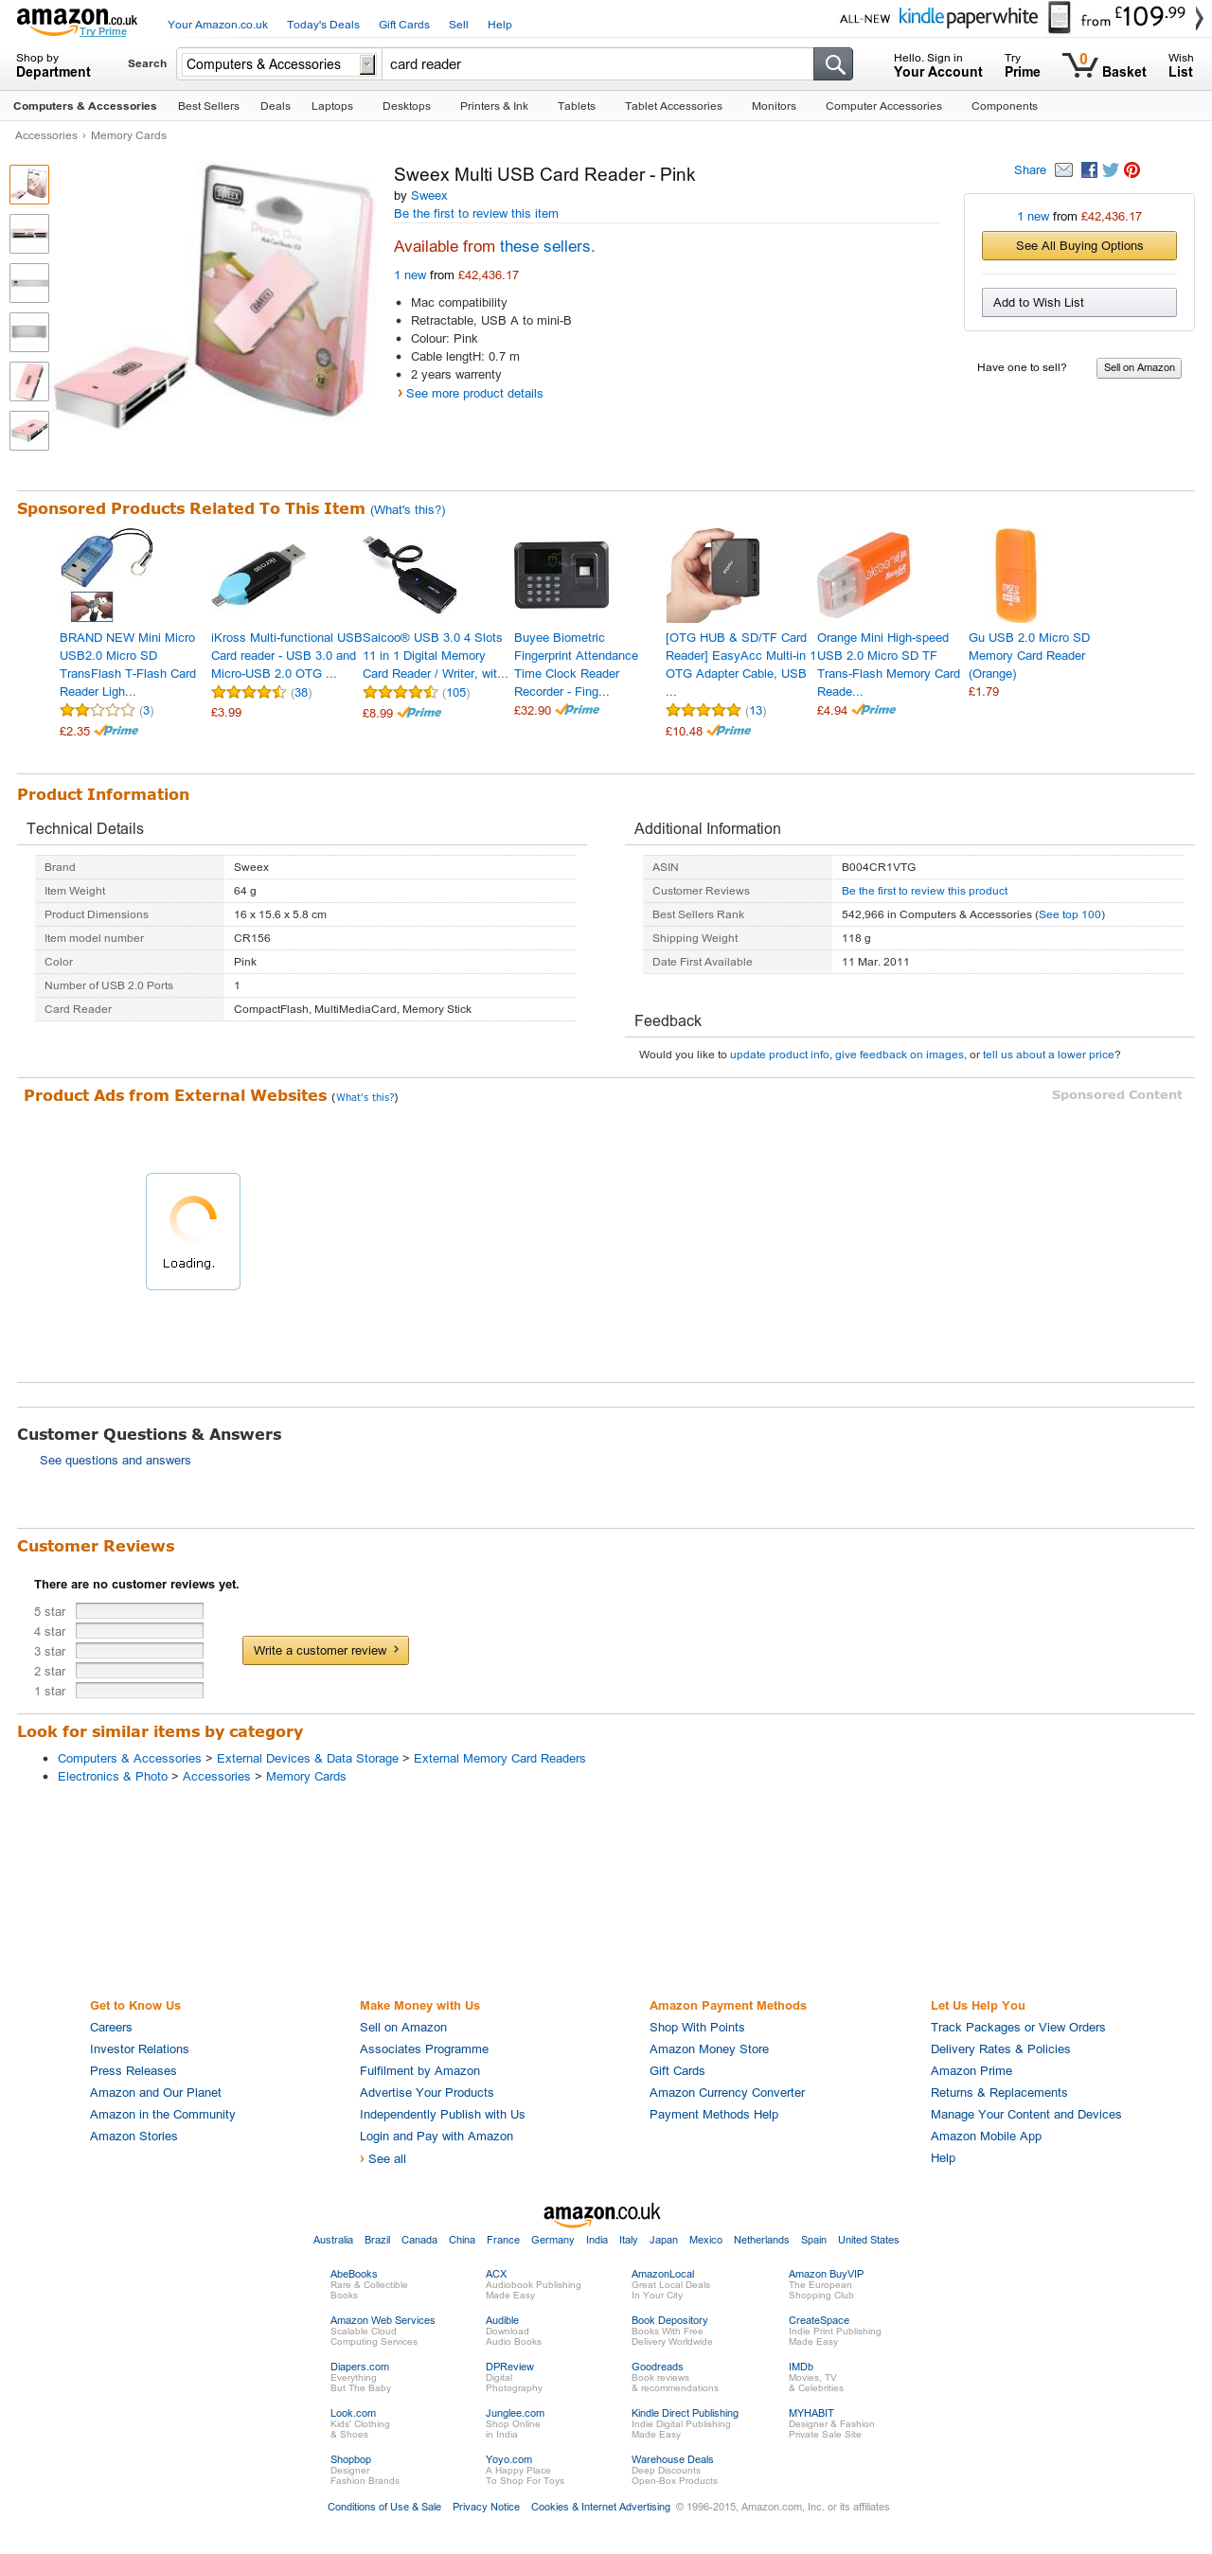Image resolution: width=1212 pixels, height=2554 pixels.
Task: Share on Twitter bird icon
Action: (1110, 169)
